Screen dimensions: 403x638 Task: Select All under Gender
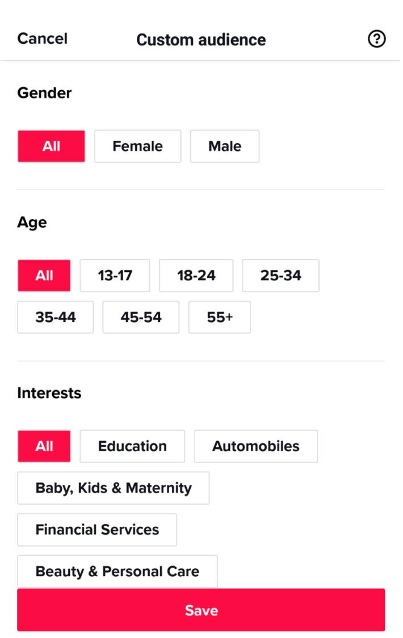coord(51,146)
